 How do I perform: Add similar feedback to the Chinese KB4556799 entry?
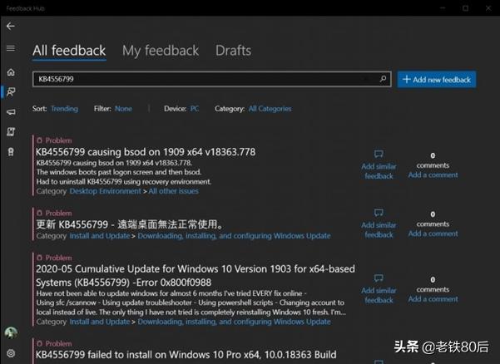tap(379, 230)
